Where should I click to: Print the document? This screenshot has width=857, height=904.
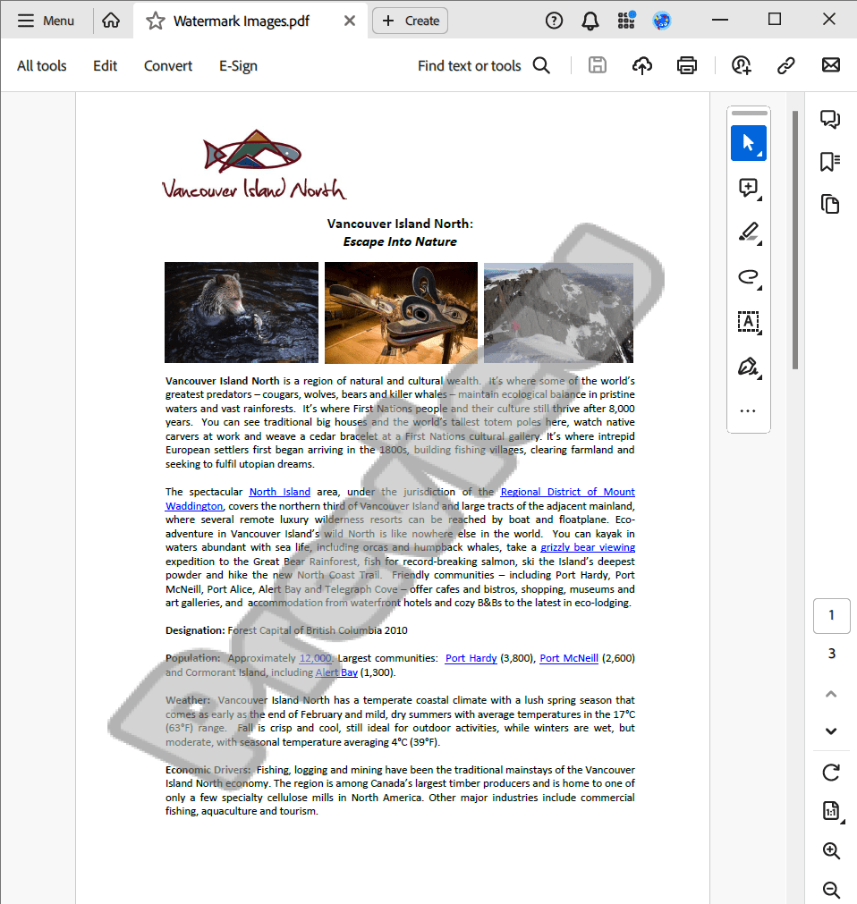pos(686,64)
